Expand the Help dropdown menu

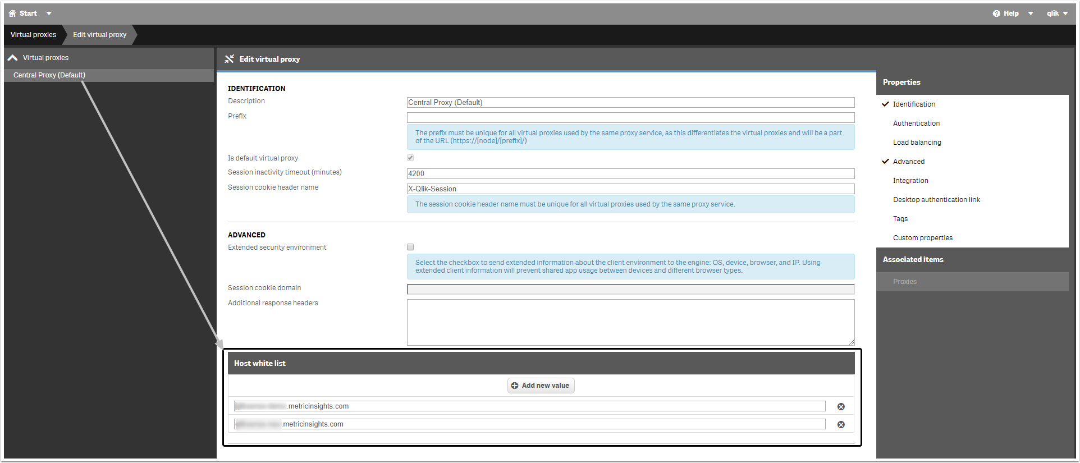click(1031, 13)
